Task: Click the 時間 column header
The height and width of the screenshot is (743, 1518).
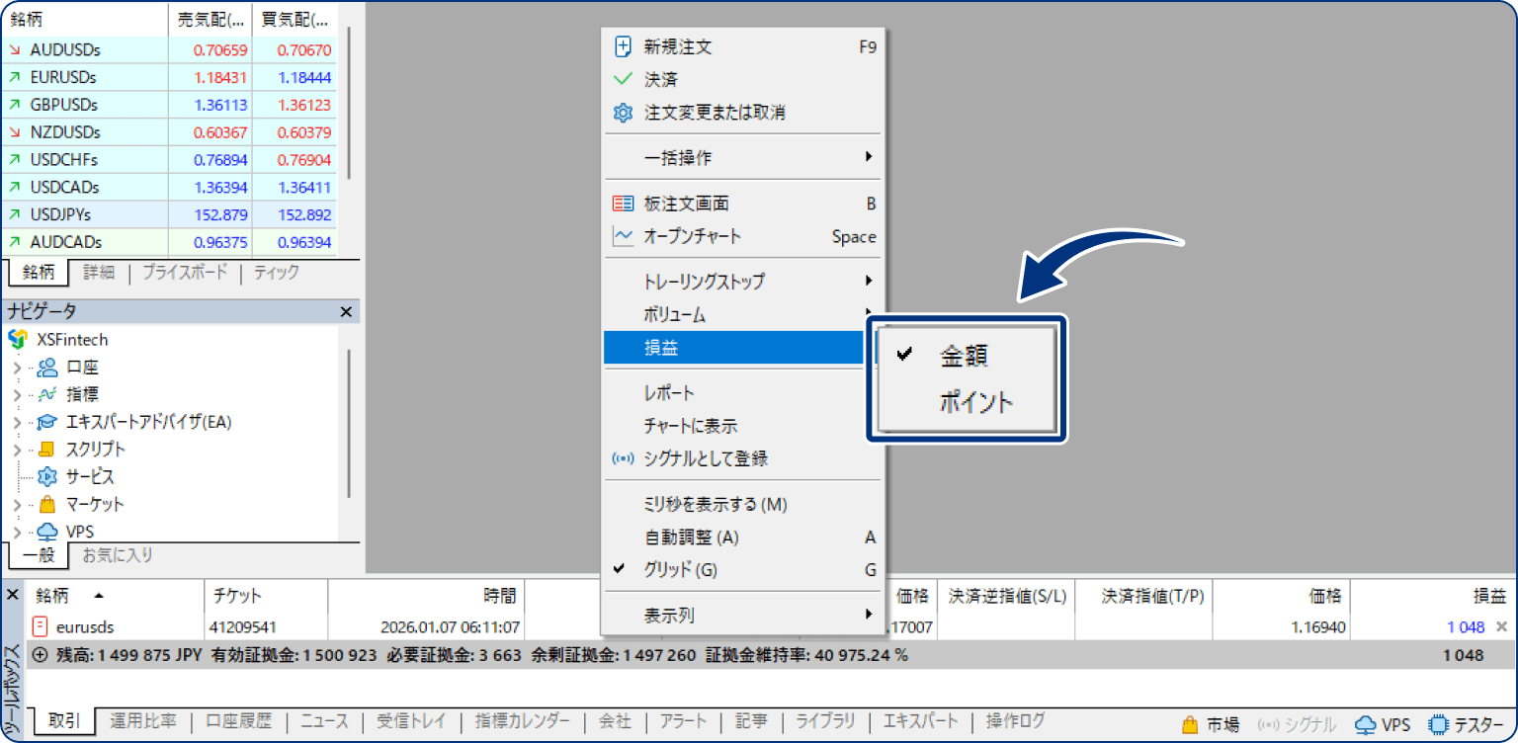Action: 425,596
